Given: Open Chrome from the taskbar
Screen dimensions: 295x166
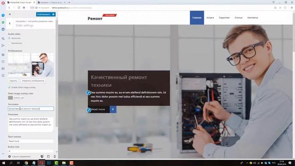Looking at the screenshot, I should (26, 163).
